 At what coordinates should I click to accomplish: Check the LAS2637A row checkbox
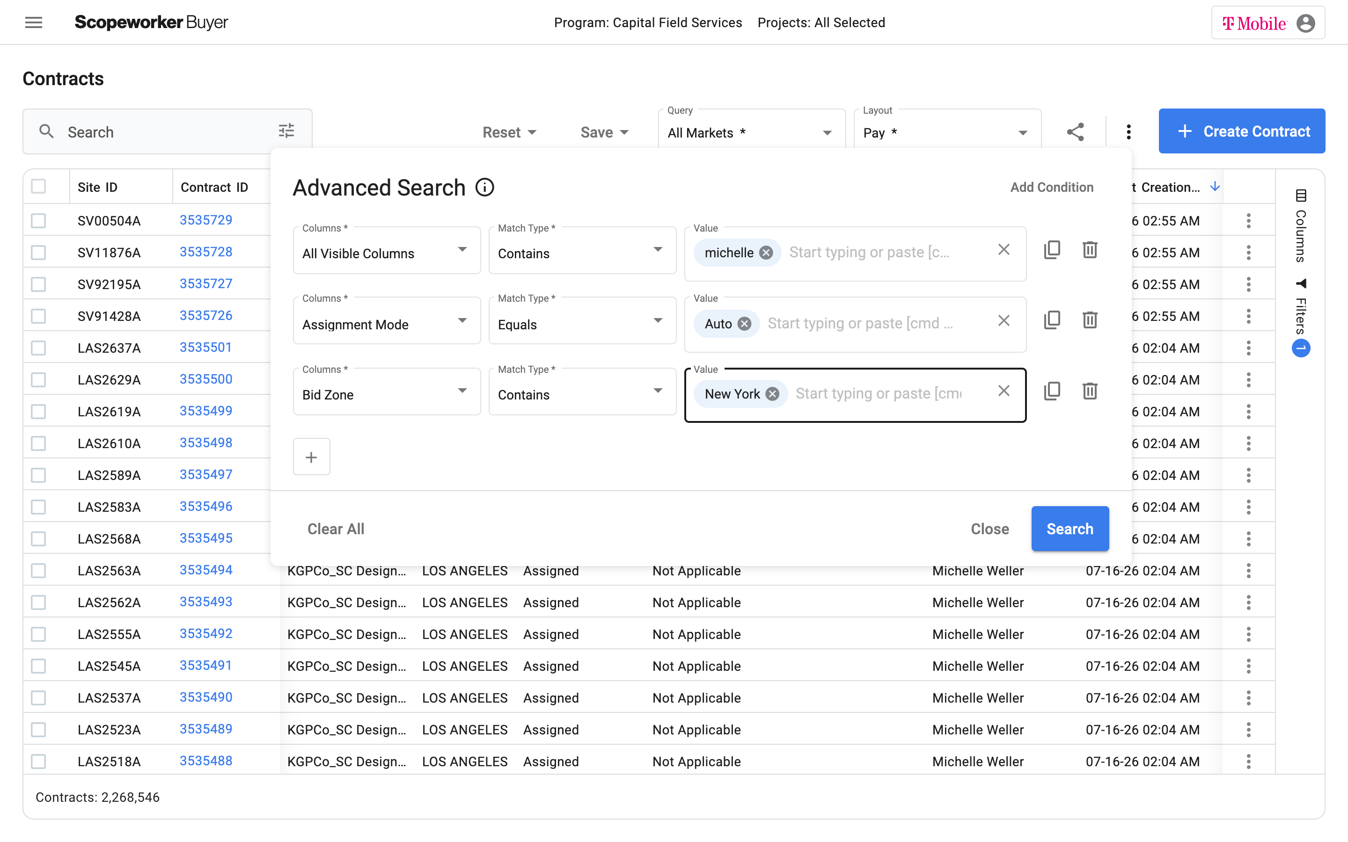[38, 348]
